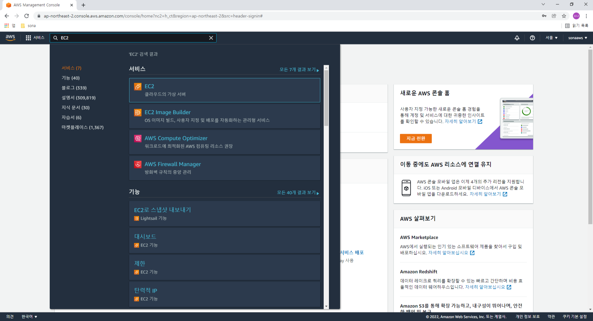The image size is (593, 321).
Task: Open the Seoul region dropdown
Action: point(551,38)
